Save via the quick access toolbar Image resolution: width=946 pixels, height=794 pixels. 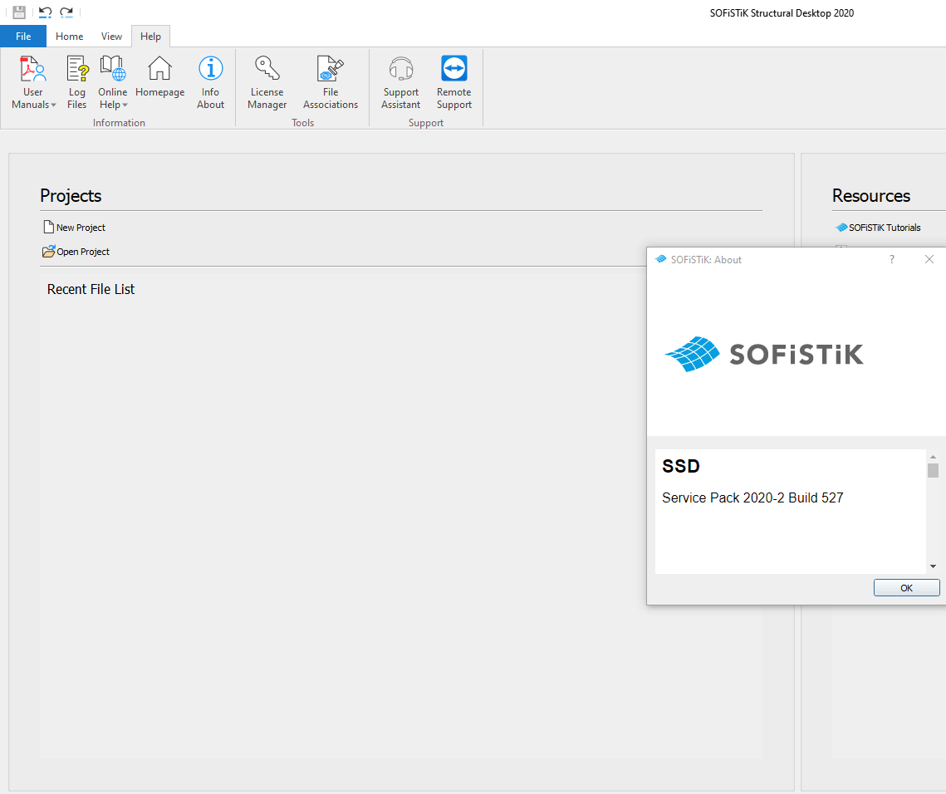(x=18, y=12)
